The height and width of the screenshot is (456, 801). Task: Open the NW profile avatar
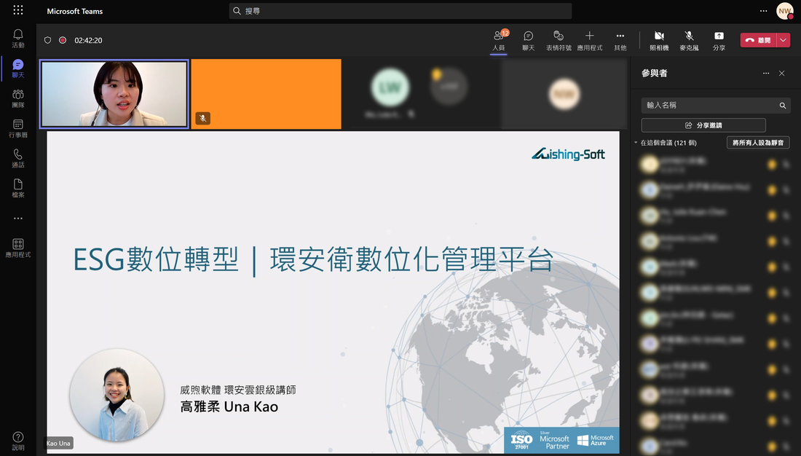(x=785, y=11)
